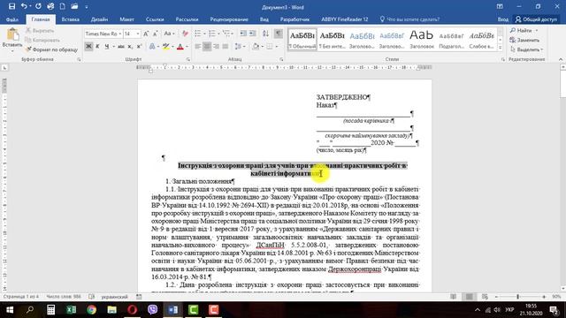Apply strikethrough to selected text
The image size is (566, 318).
pos(121,47)
